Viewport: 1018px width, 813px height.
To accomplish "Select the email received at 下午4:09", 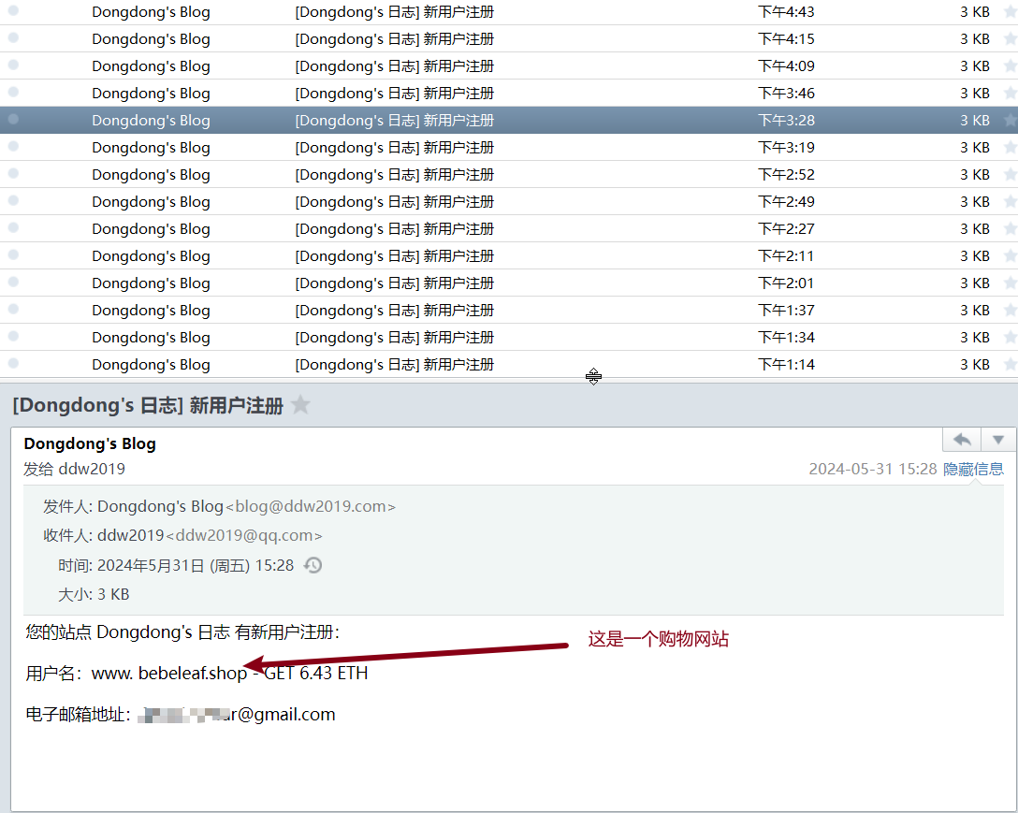I will click(x=394, y=66).
